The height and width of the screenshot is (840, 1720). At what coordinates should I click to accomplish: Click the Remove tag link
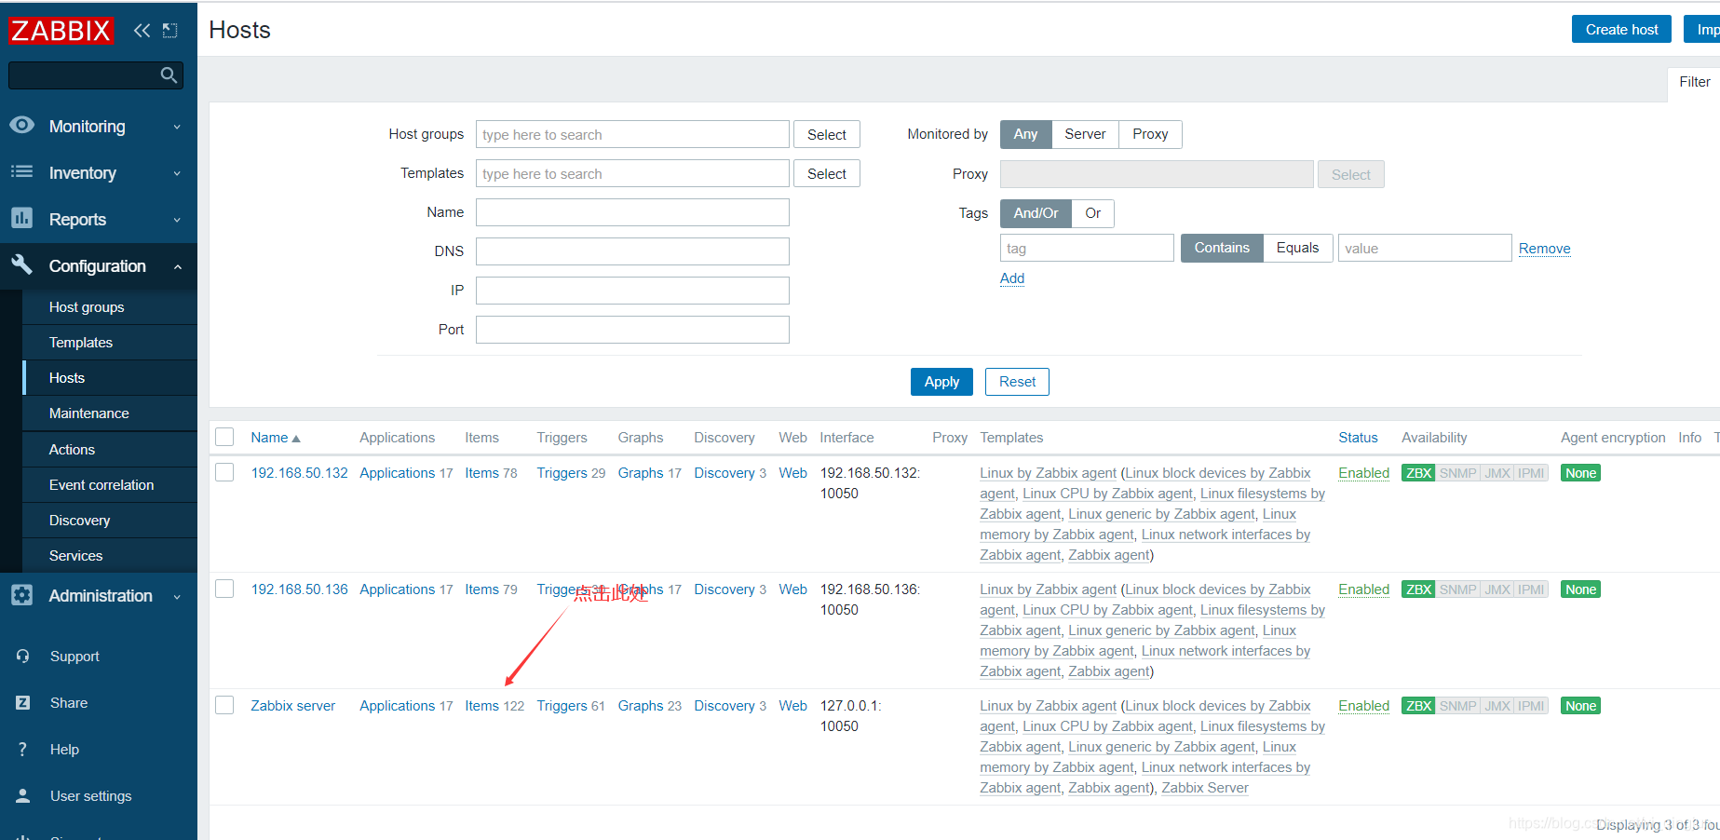tap(1544, 249)
